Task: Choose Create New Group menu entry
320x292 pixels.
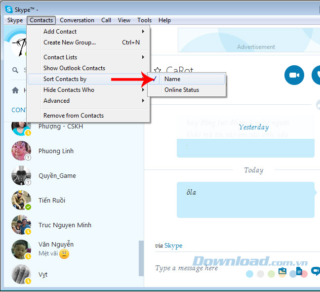Action: pyautogui.click(x=88, y=42)
